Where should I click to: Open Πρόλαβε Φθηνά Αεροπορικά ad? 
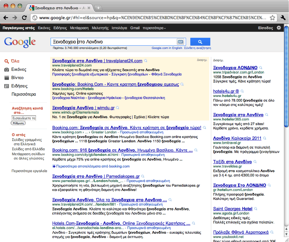pos(241,232)
